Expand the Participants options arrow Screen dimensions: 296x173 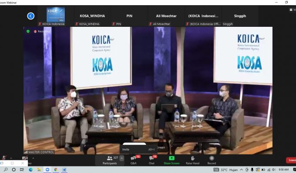(122, 158)
